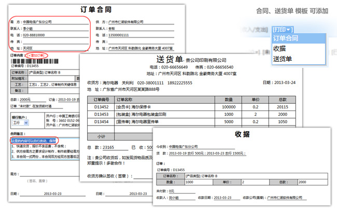Click receipt payer 中国电信广东分公司
This screenshot has width=337, height=208.
(184, 147)
